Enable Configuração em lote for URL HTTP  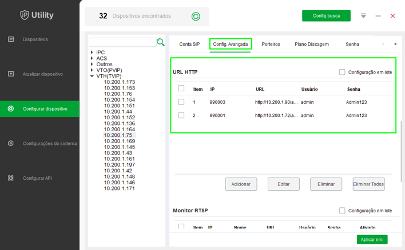pyautogui.click(x=342, y=72)
